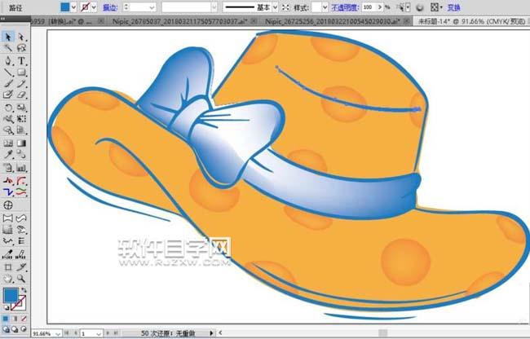Image resolution: width=530 pixels, height=339 pixels.
Task: Select the Gradient tool
Action: click(x=21, y=143)
